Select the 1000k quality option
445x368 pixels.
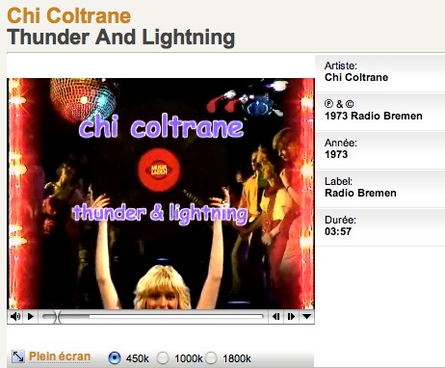coord(163,357)
